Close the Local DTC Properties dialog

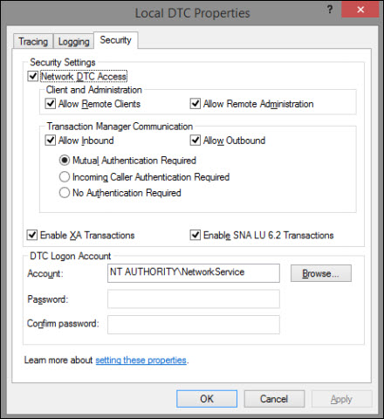point(360,10)
